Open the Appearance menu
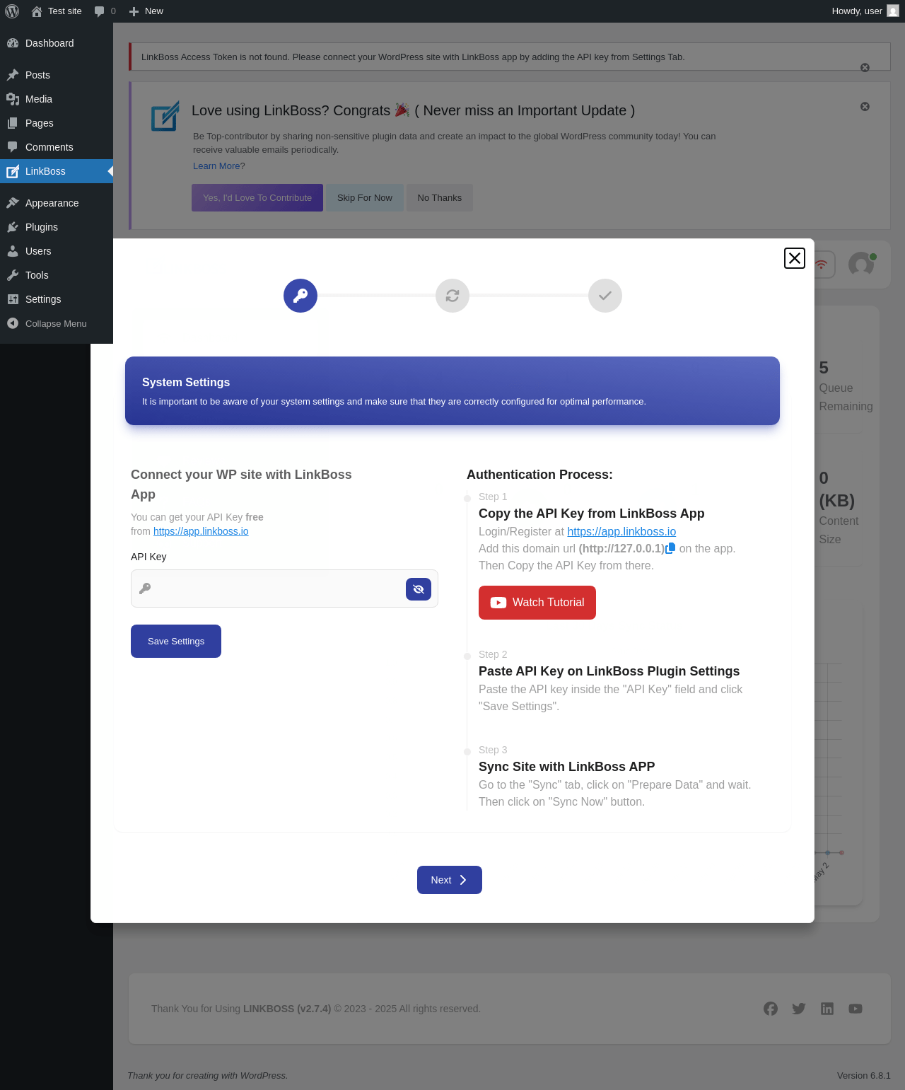 pos(57,203)
